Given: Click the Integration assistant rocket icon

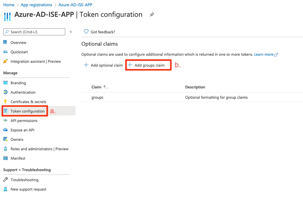Looking at the screenshot, I should click(5, 61).
